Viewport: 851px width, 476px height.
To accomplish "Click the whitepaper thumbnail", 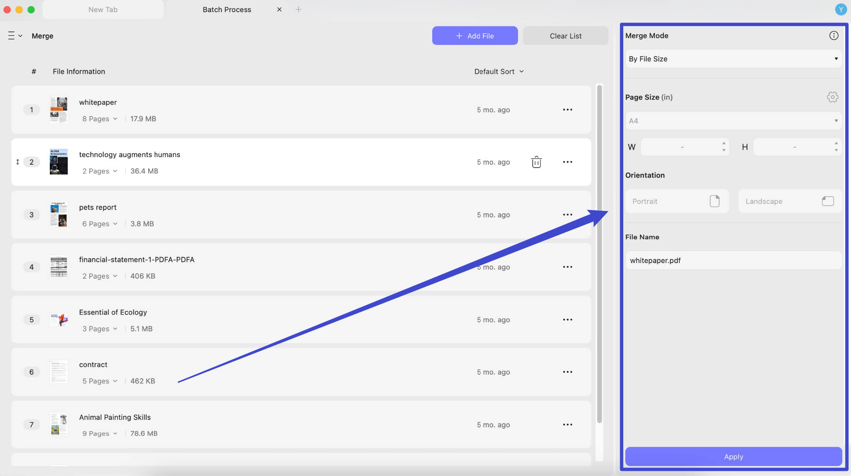I will pyautogui.click(x=59, y=110).
